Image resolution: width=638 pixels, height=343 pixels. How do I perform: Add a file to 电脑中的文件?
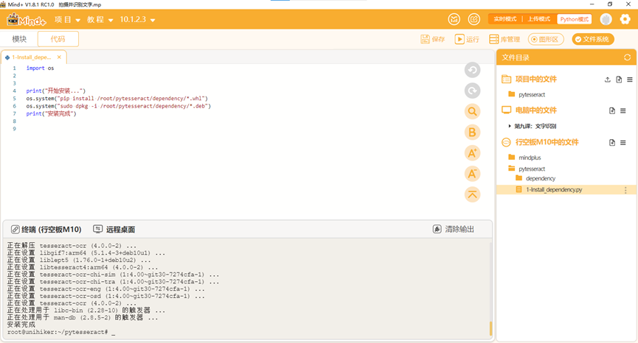[612, 110]
